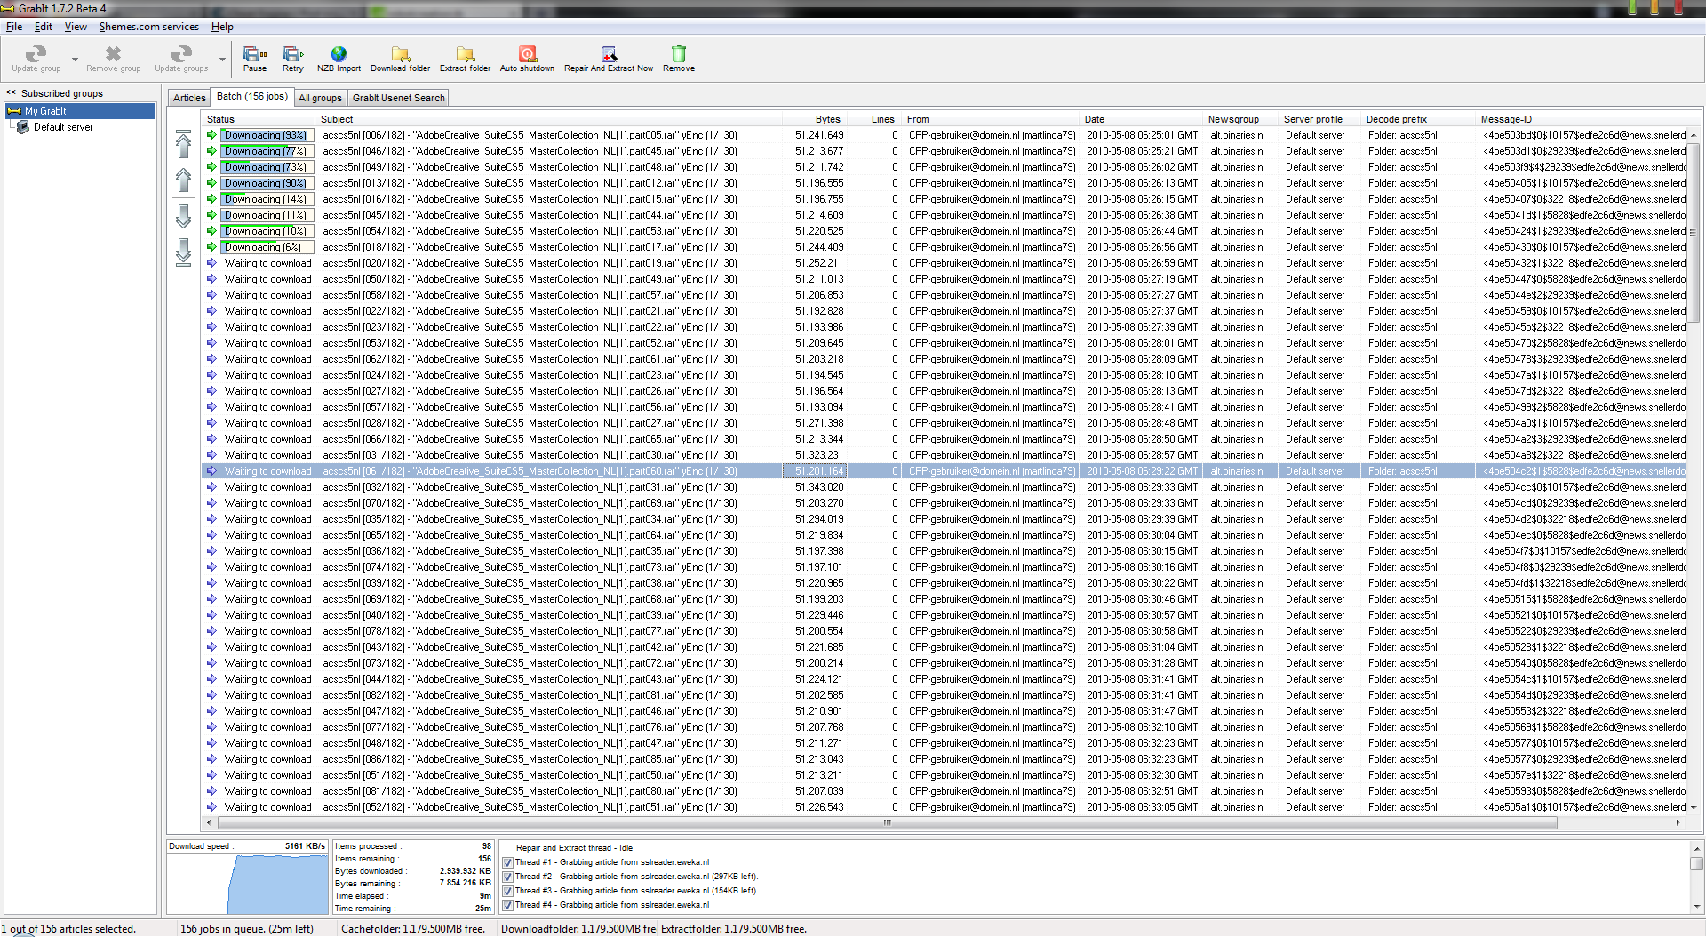Toggle the Thread #1 checkbox

(x=507, y=862)
